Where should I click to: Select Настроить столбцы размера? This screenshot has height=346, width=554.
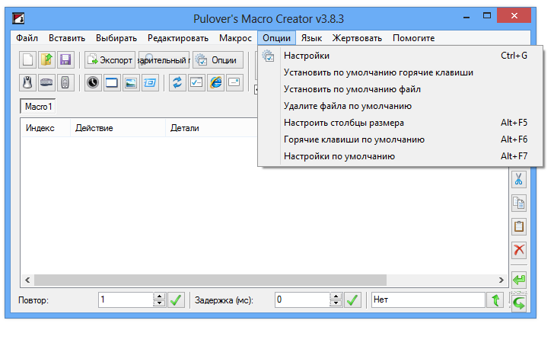pyautogui.click(x=400, y=123)
